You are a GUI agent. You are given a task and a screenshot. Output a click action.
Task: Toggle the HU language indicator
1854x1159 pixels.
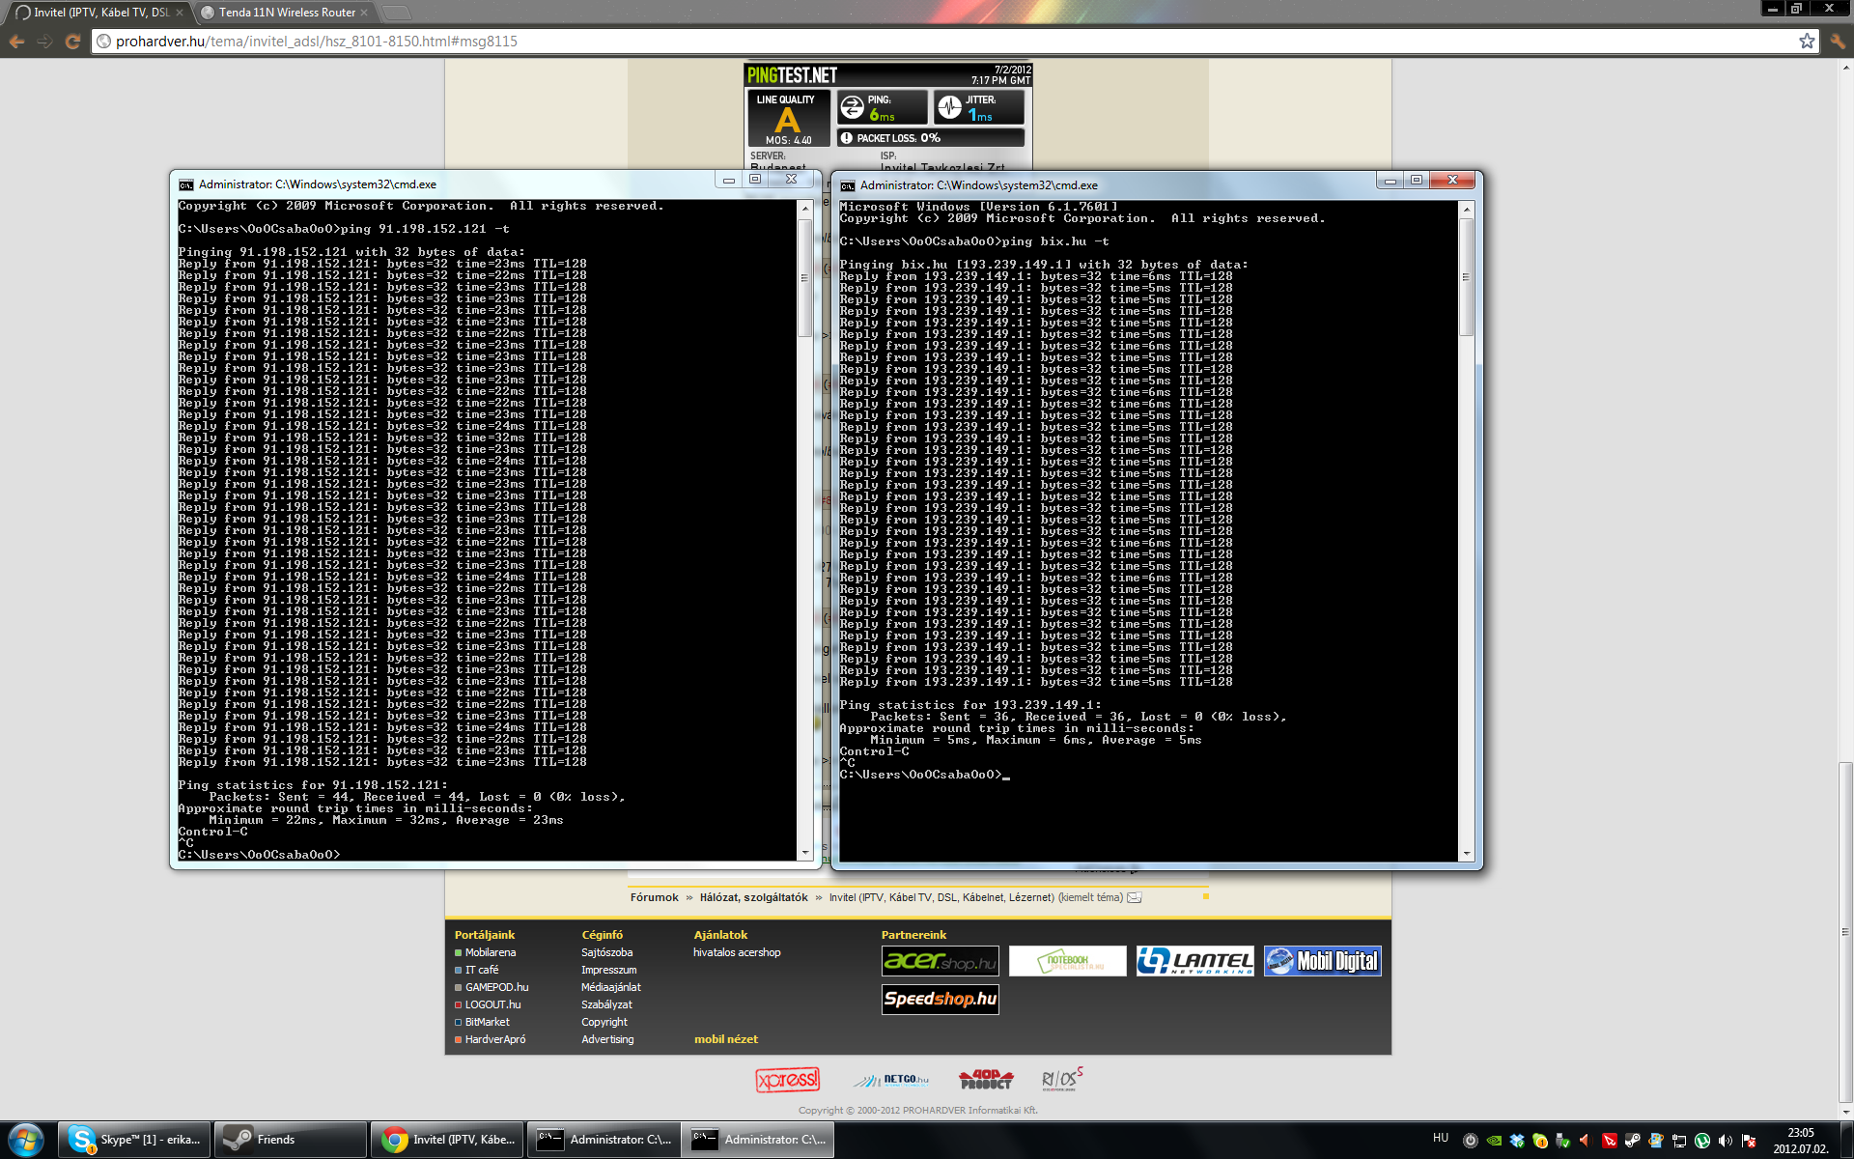tap(1440, 1138)
